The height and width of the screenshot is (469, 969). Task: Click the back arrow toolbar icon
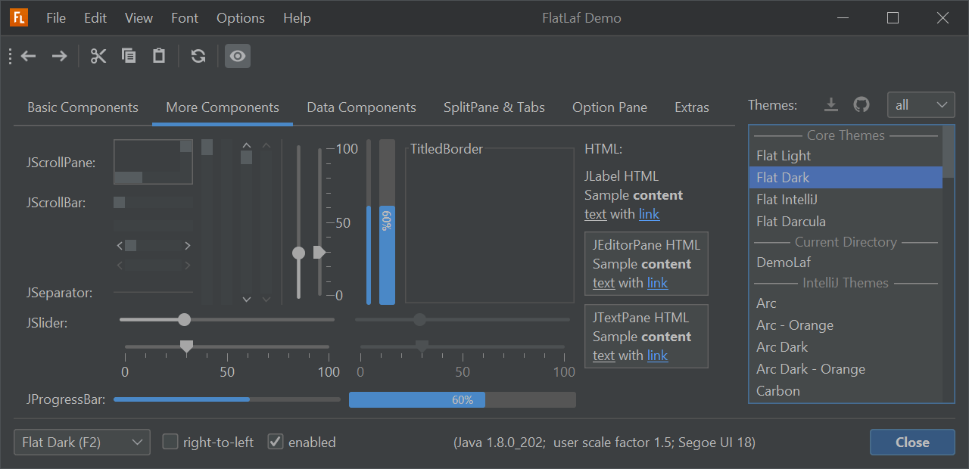point(29,56)
